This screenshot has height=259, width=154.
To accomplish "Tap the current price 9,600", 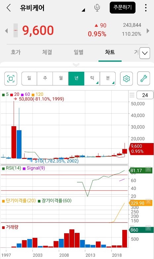I will tap(38, 30).
